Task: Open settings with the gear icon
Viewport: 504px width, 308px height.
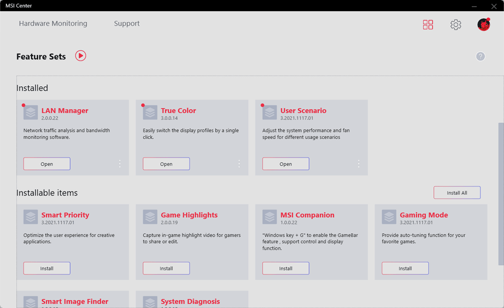Action: [x=456, y=24]
